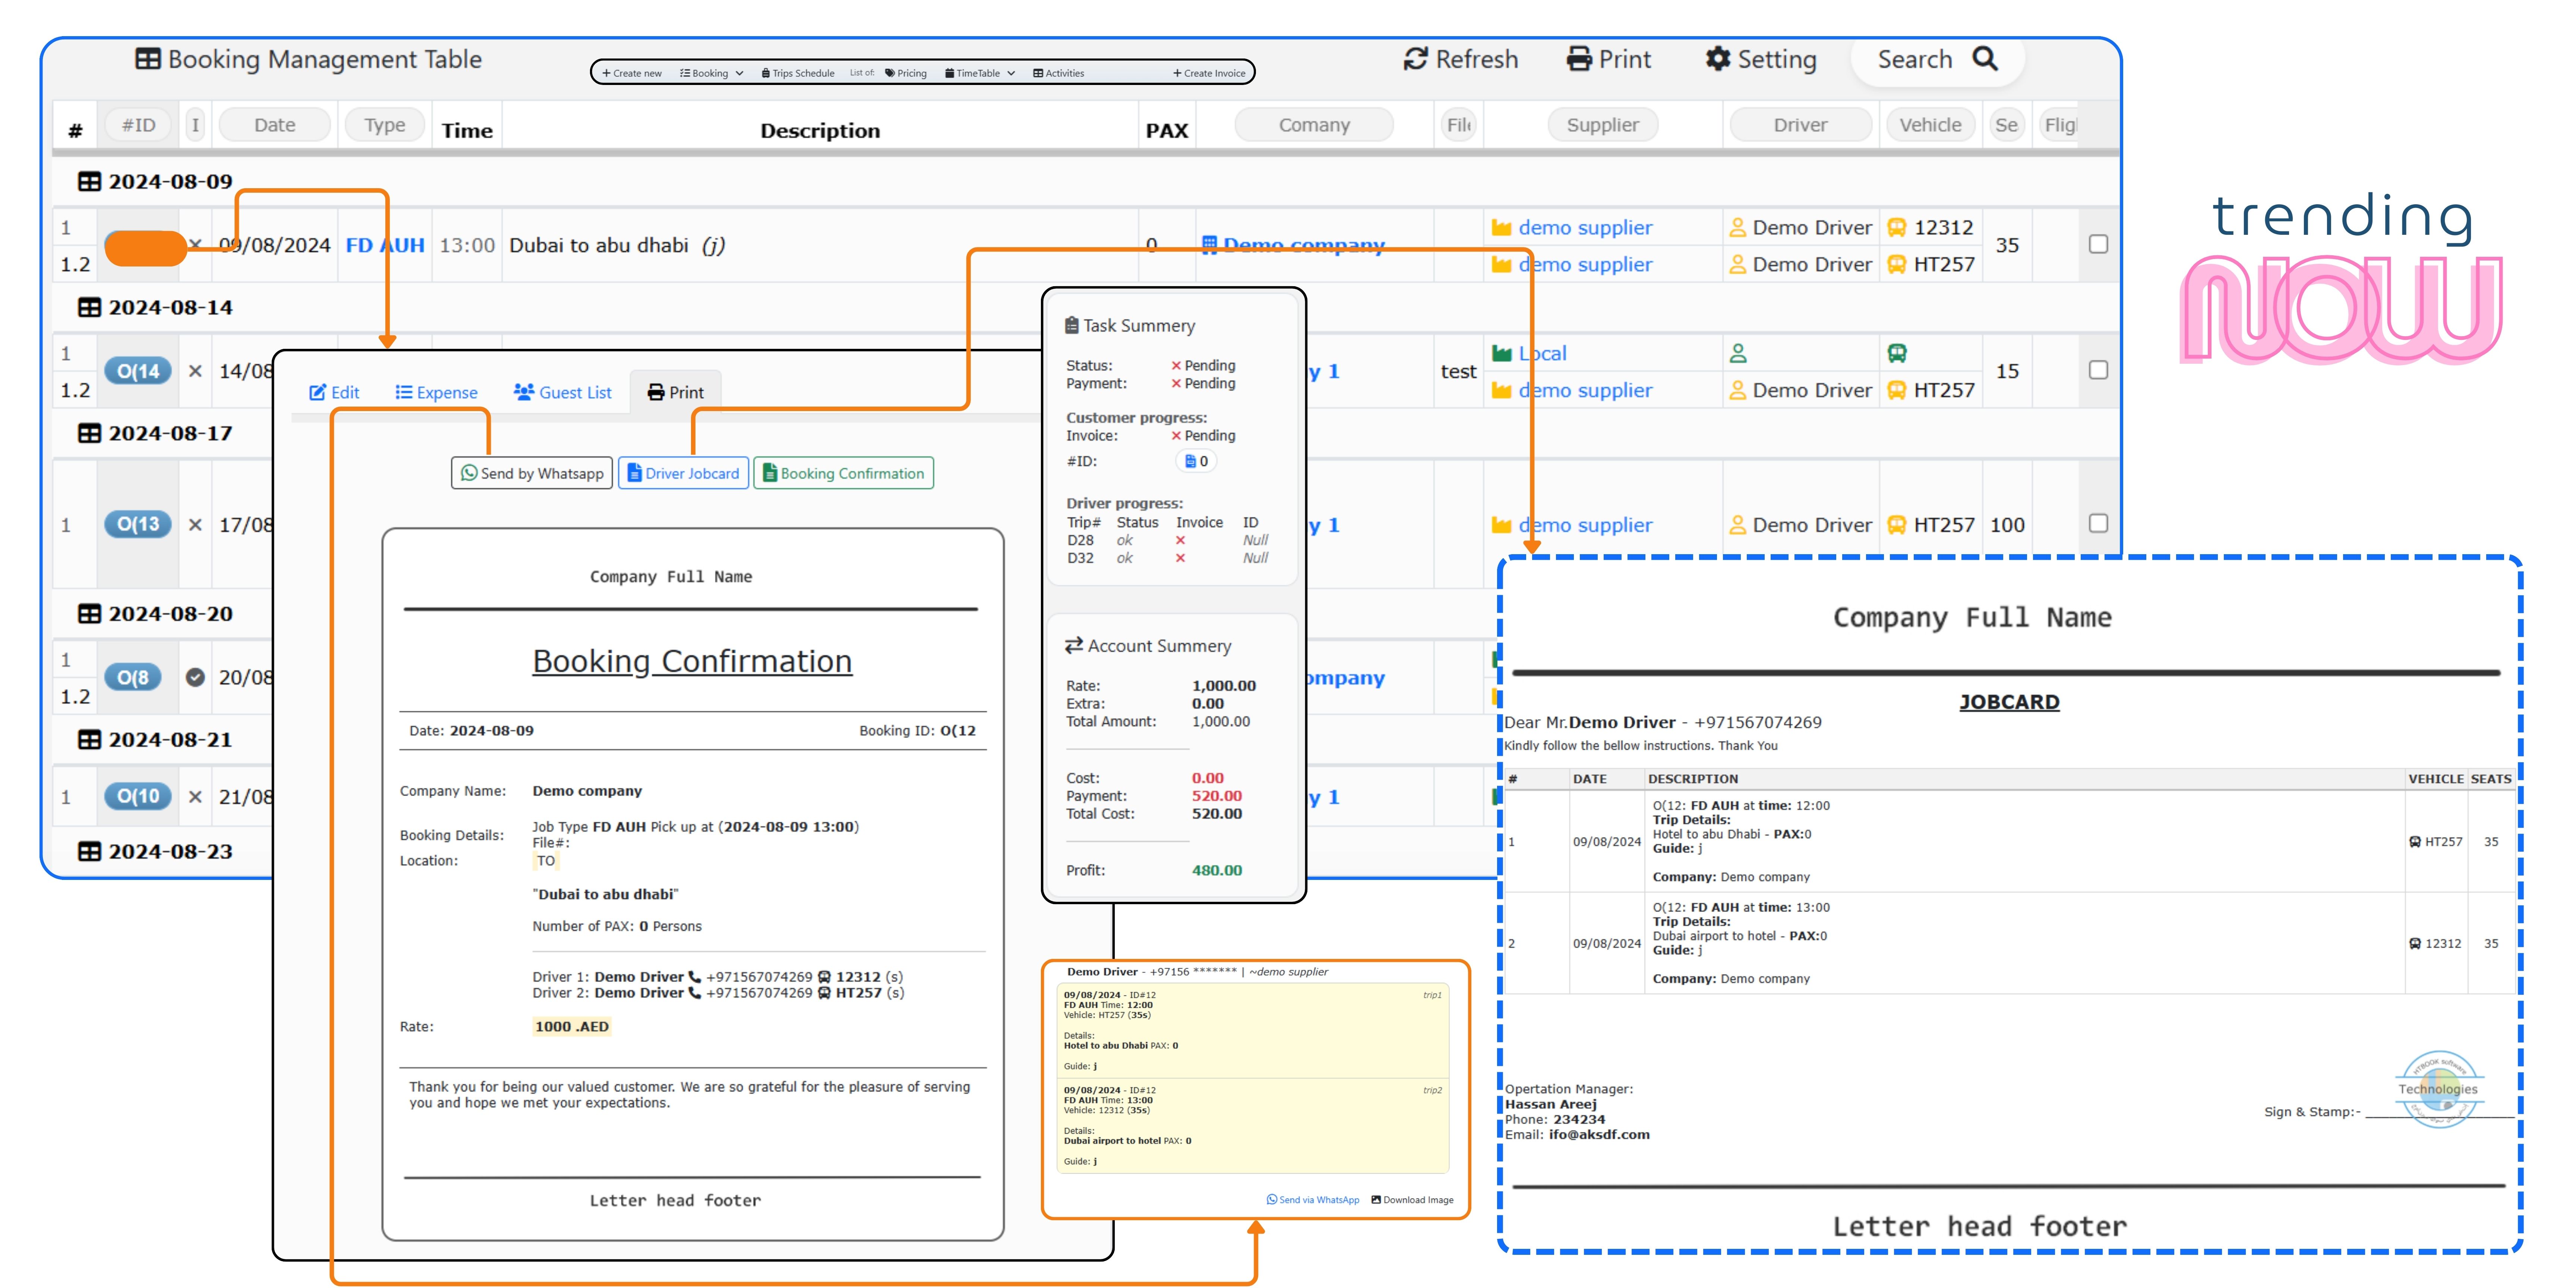The image size is (2576, 1288).
Task: Open booking ID badge O(13
Action: pos(138,524)
